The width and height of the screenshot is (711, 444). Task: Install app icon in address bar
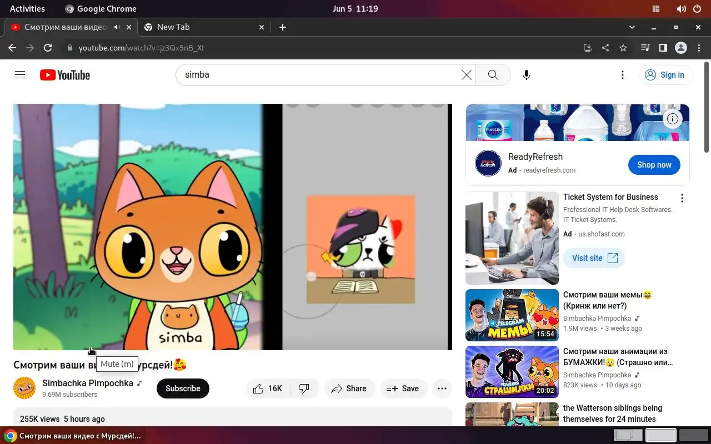[x=588, y=48]
